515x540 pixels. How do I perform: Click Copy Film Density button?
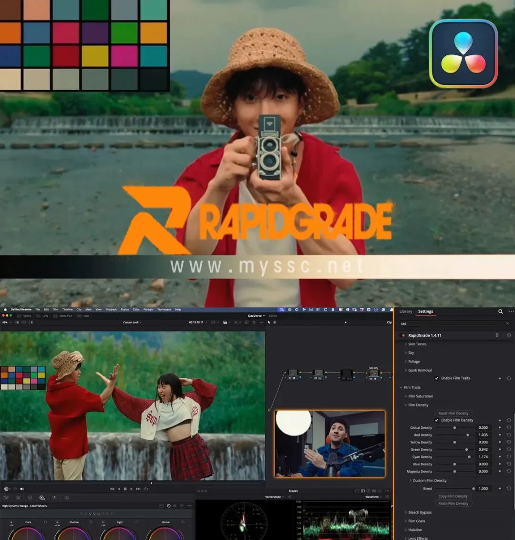(453, 496)
